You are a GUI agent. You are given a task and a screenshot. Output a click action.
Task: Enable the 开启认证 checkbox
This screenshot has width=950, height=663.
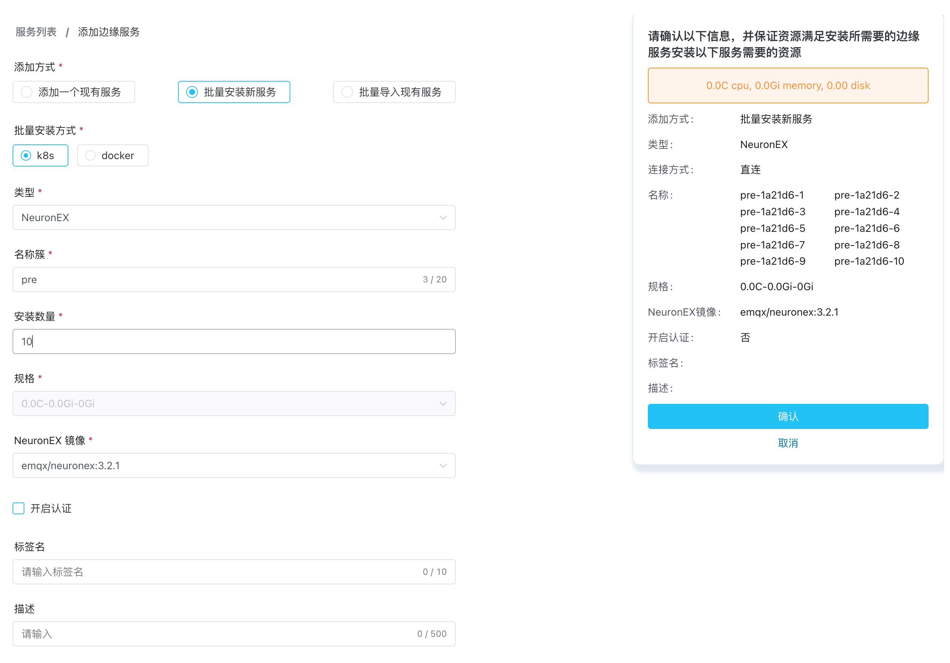click(18, 508)
